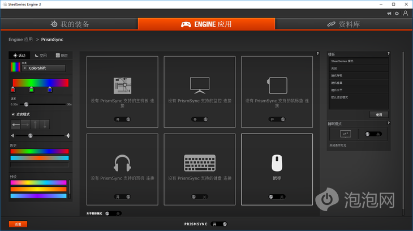Click the sleeping monitor icon
Viewport: 413px width, 231px height.
[x=345, y=134]
